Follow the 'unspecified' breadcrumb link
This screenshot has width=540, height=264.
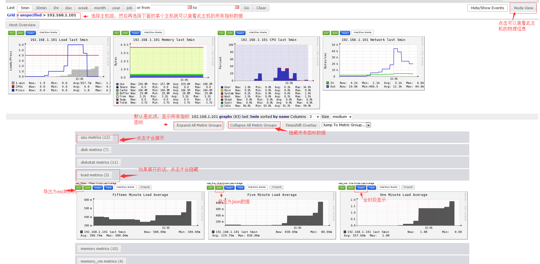click(31, 15)
